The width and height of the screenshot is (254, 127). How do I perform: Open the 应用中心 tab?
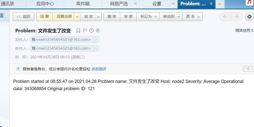tap(45, 4)
